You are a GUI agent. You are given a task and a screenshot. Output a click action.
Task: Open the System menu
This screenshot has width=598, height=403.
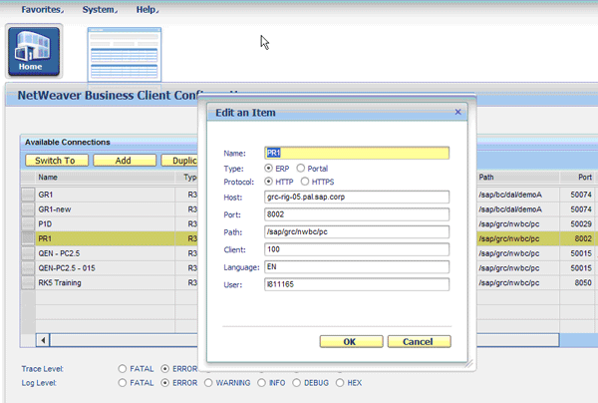tap(100, 10)
